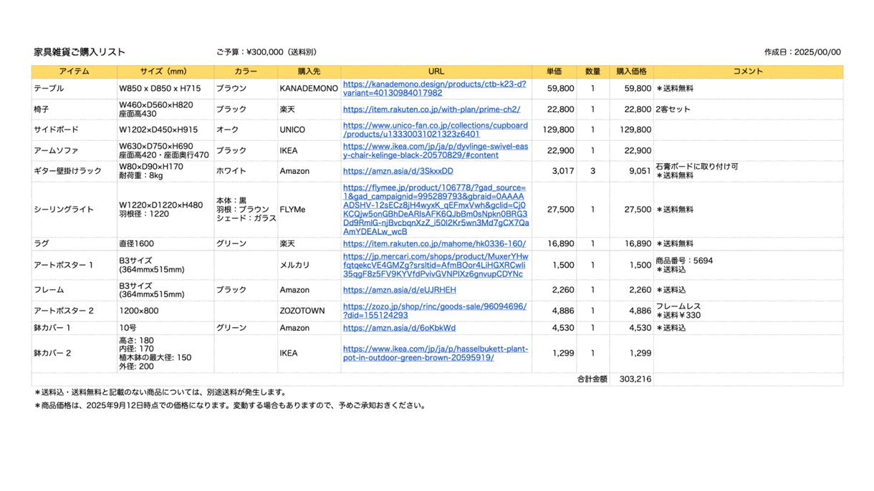Select the 数量 column header

tap(592, 72)
